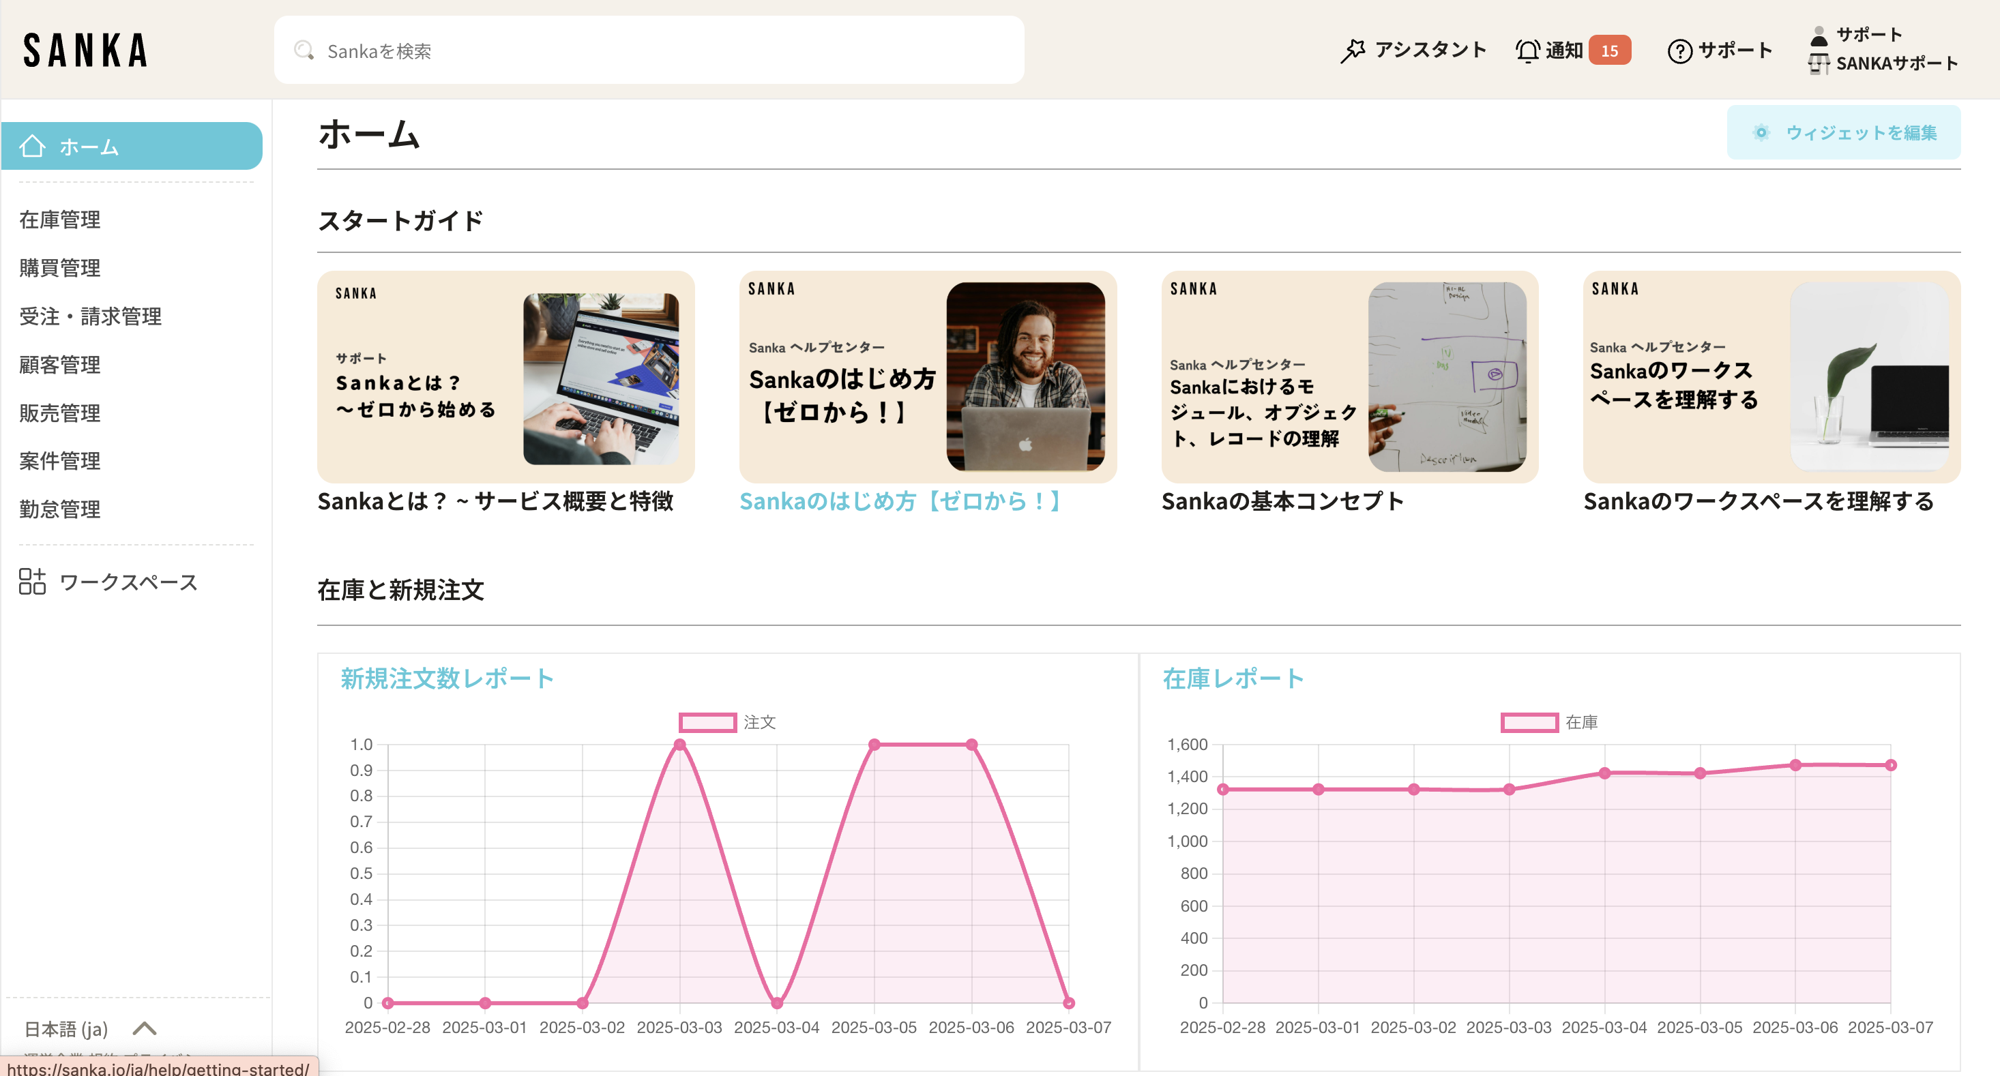The image size is (2000, 1076).
Task: Click the gear icon in ウィジェットを編集
Action: (1761, 133)
